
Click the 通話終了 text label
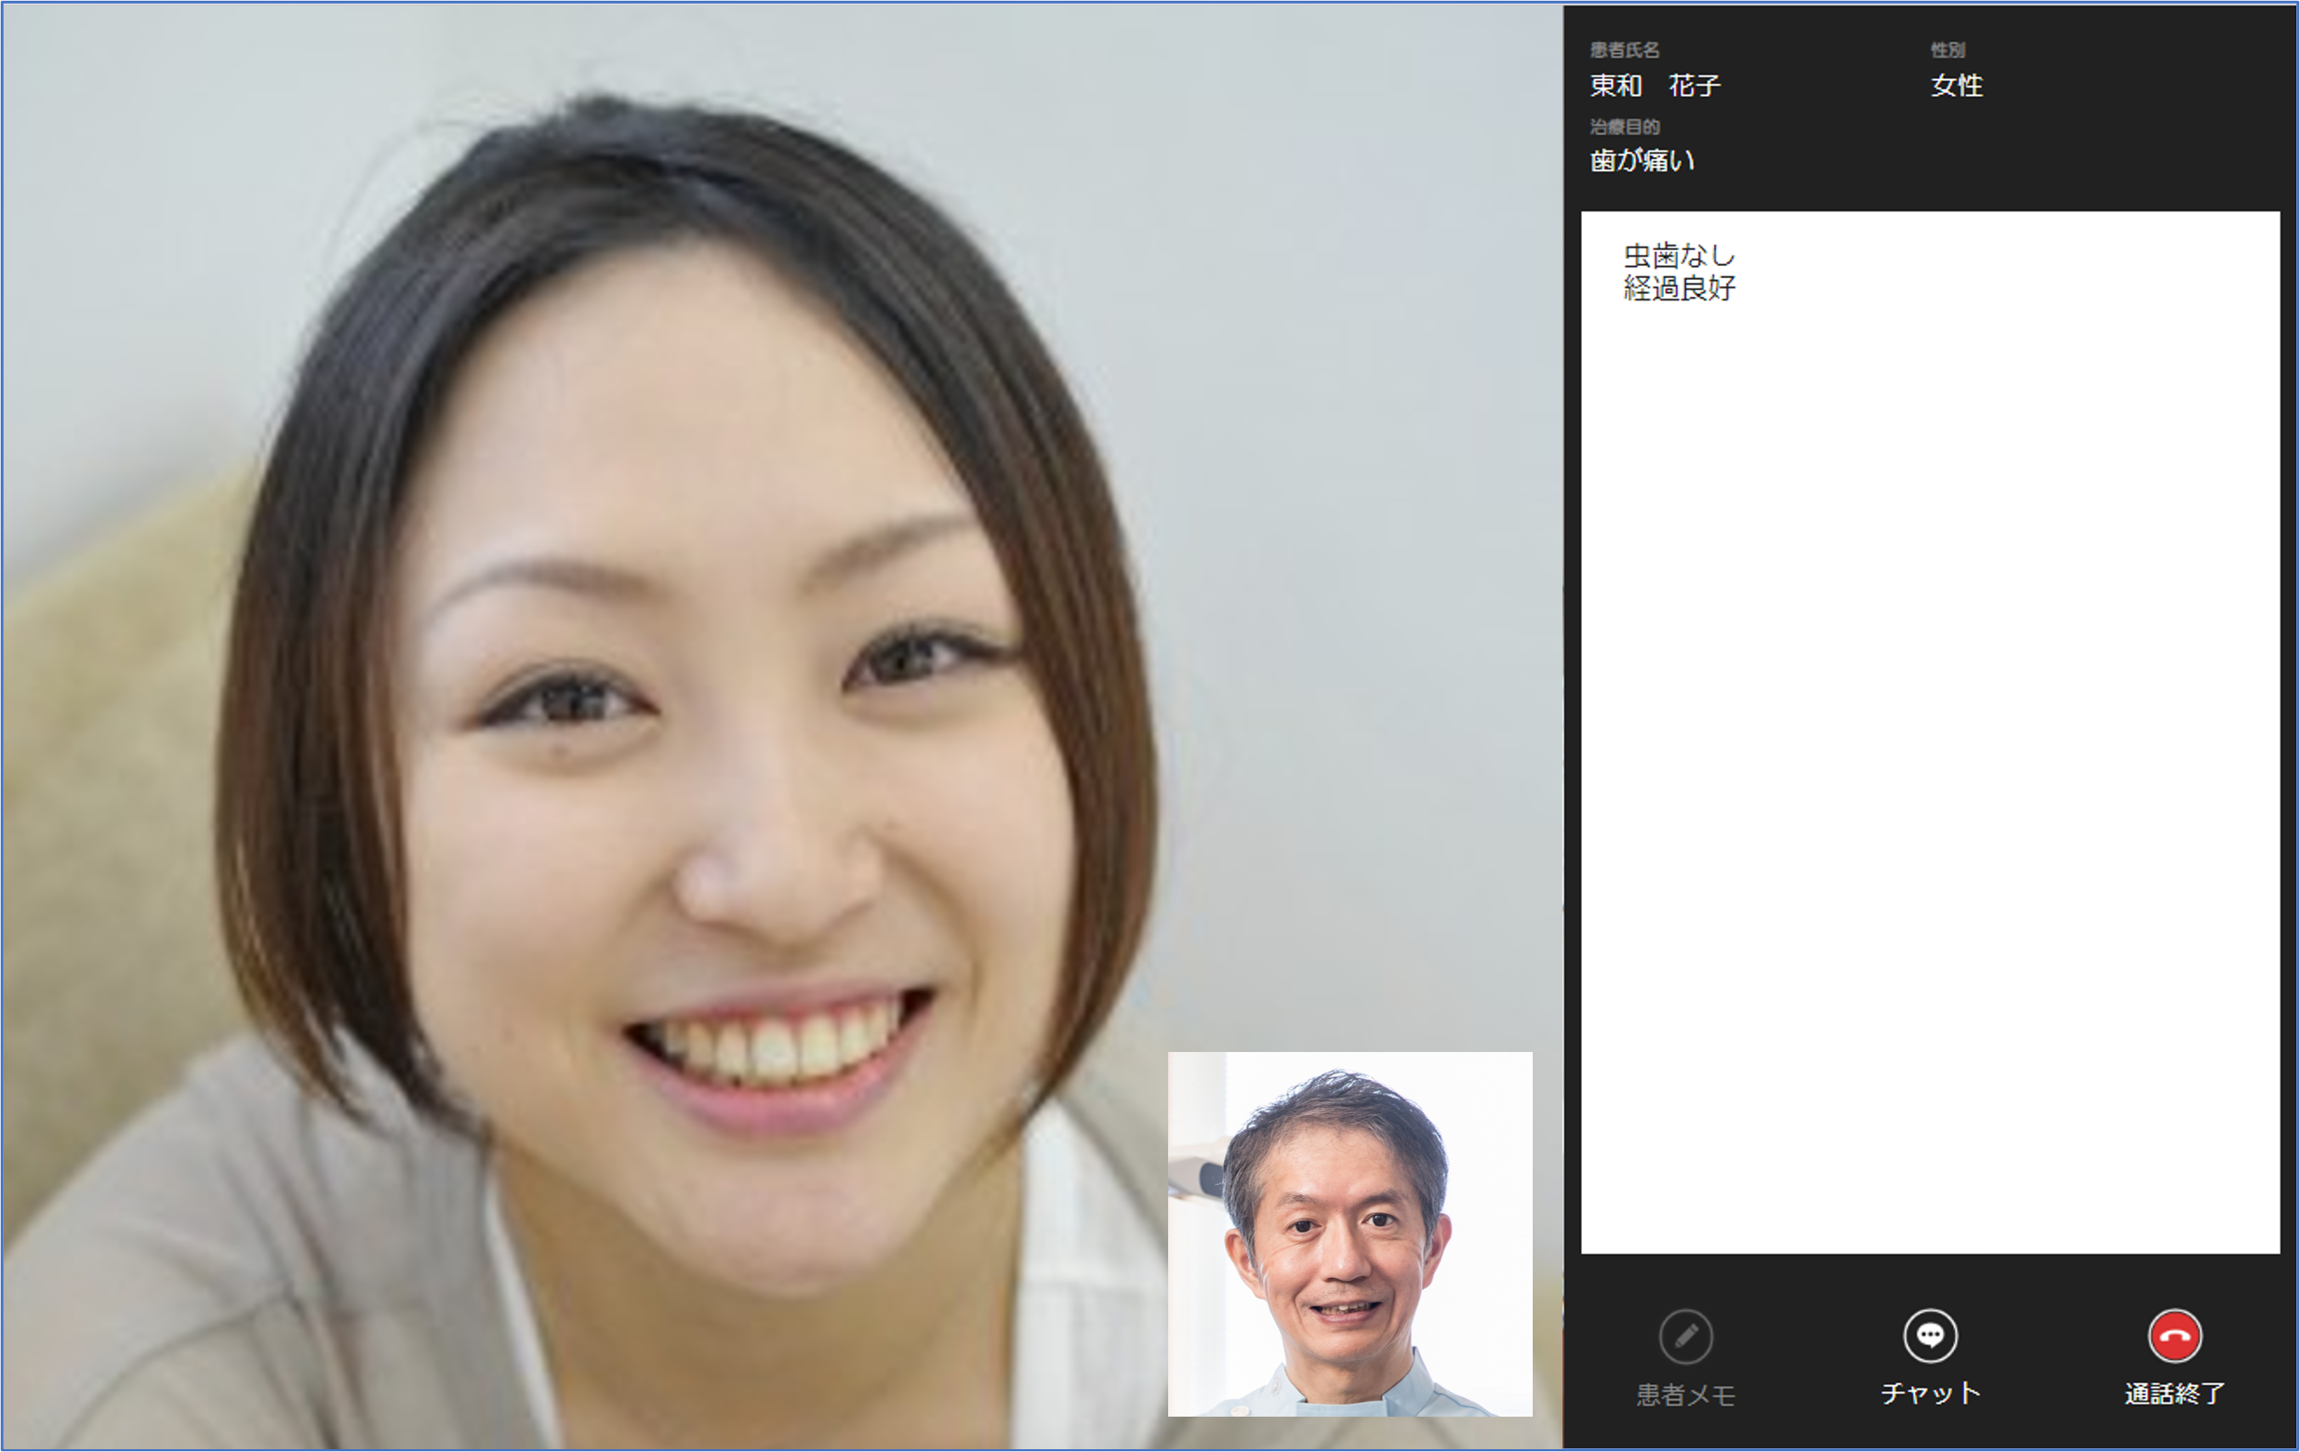(x=2174, y=1393)
